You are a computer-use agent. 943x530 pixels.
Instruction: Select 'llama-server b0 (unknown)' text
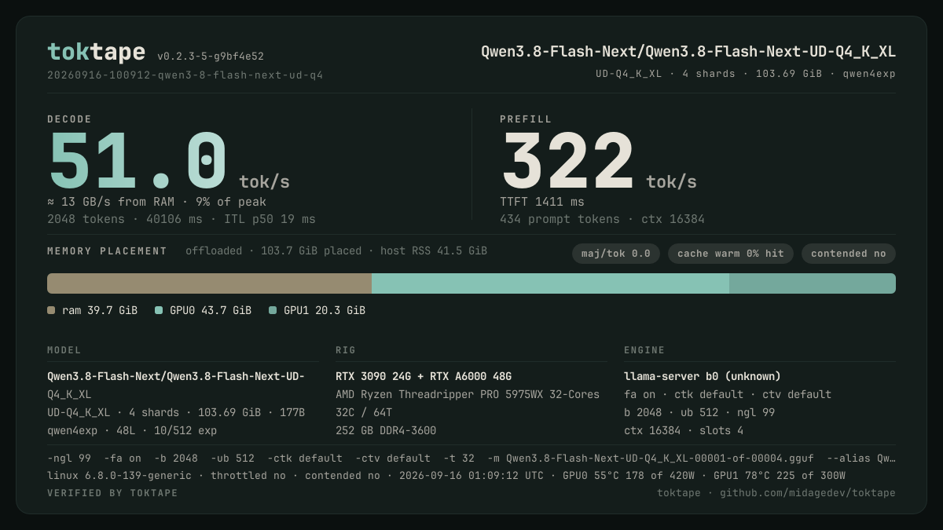tap(703, 376)
